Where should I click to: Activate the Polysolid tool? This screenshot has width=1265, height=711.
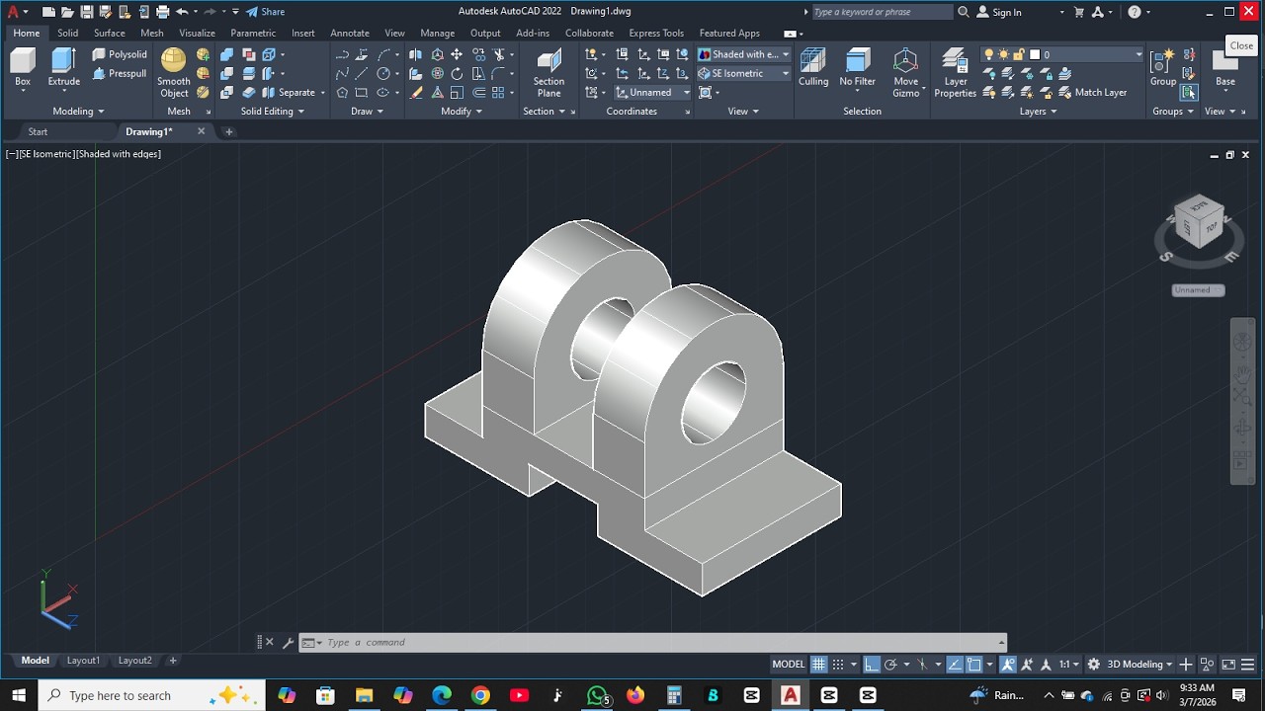tap(120, 54)
